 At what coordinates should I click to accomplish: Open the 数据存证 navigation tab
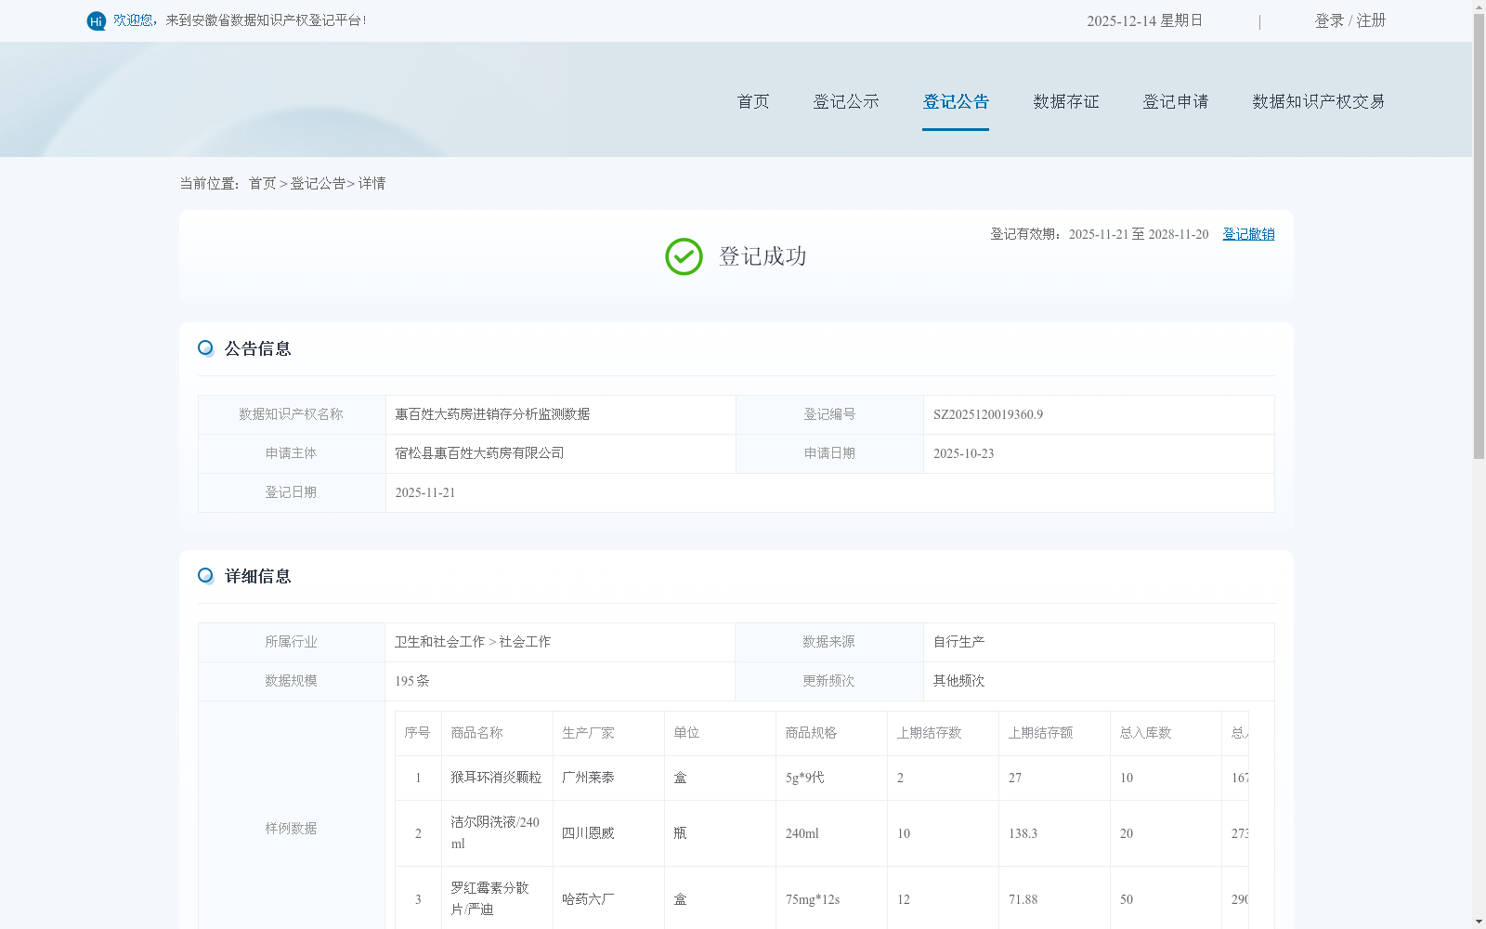point(1066,101)
